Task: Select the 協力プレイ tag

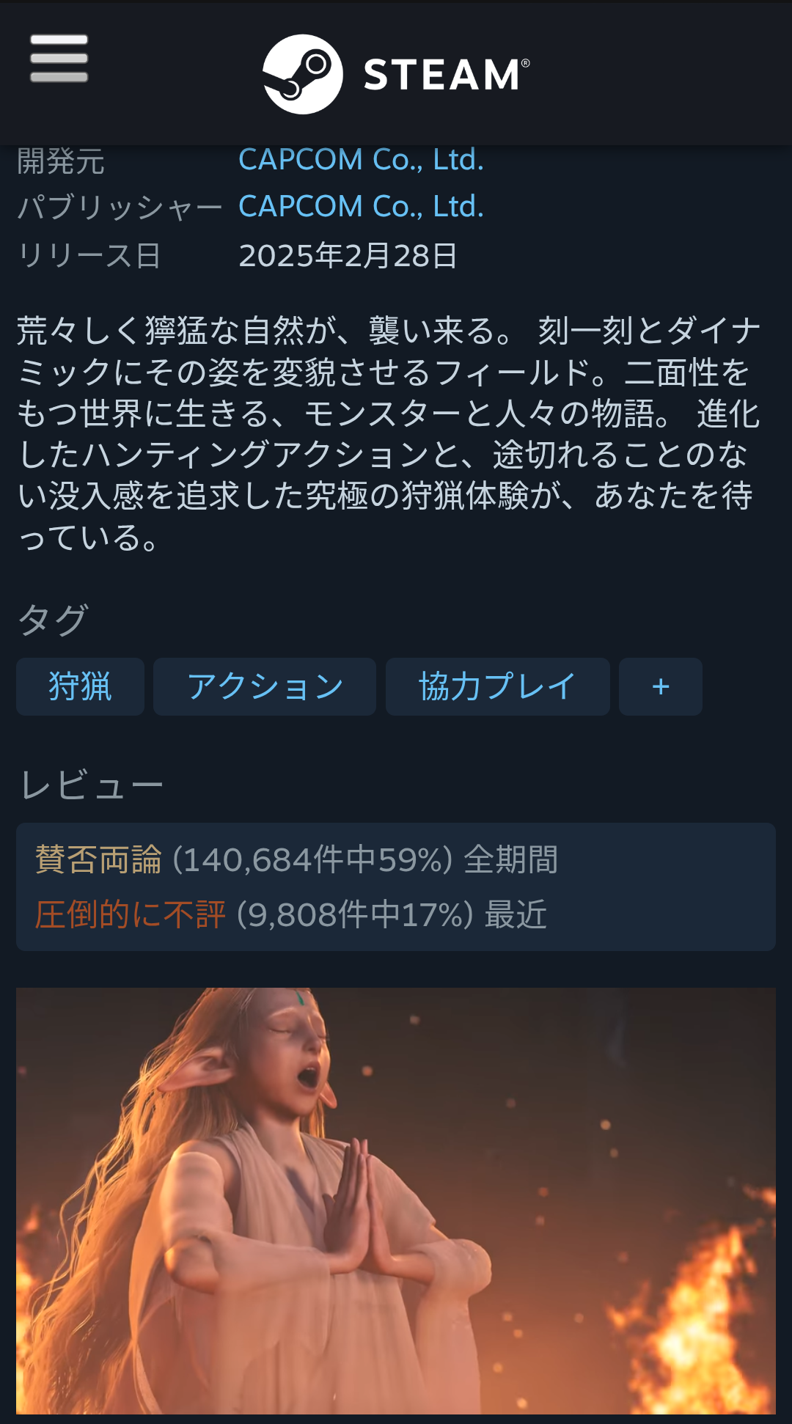Action: point(497,686)
